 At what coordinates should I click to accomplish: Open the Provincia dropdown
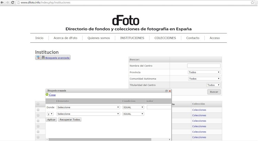click(204, 72)
